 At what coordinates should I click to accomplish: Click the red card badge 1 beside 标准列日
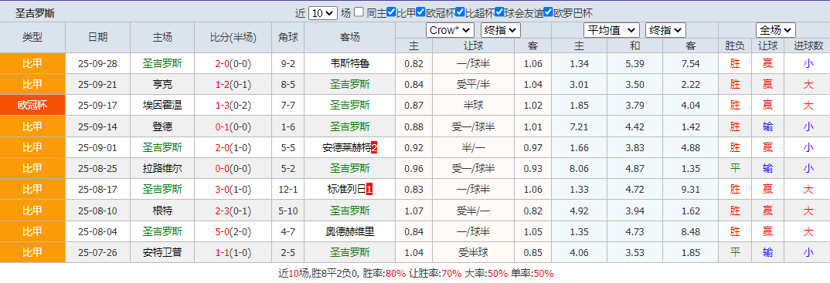369,190
